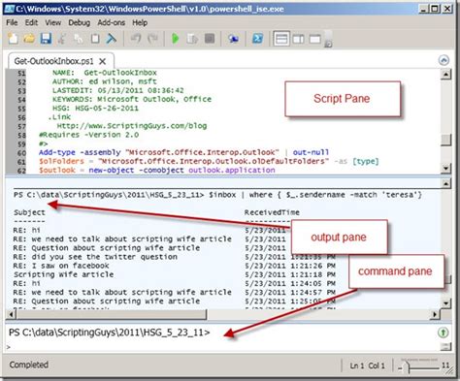This screenshot has width=460, height=381.
Task: Run the script with the green play icon
Action: click(x=175, y=39)
